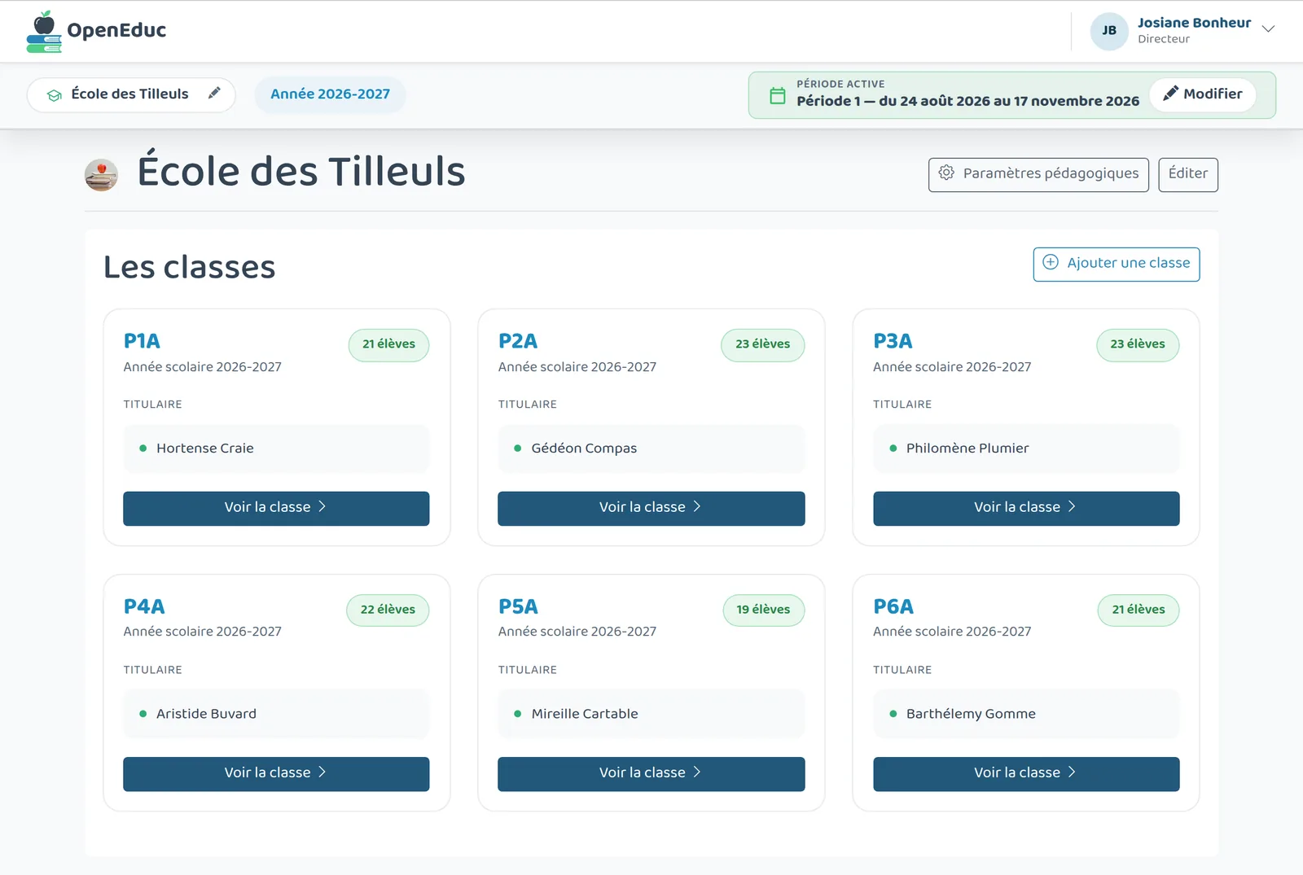Click the plus icon in Ajouter une classe
The height and width of the screenshot is (875, 1303).
tap(1051, 262)
